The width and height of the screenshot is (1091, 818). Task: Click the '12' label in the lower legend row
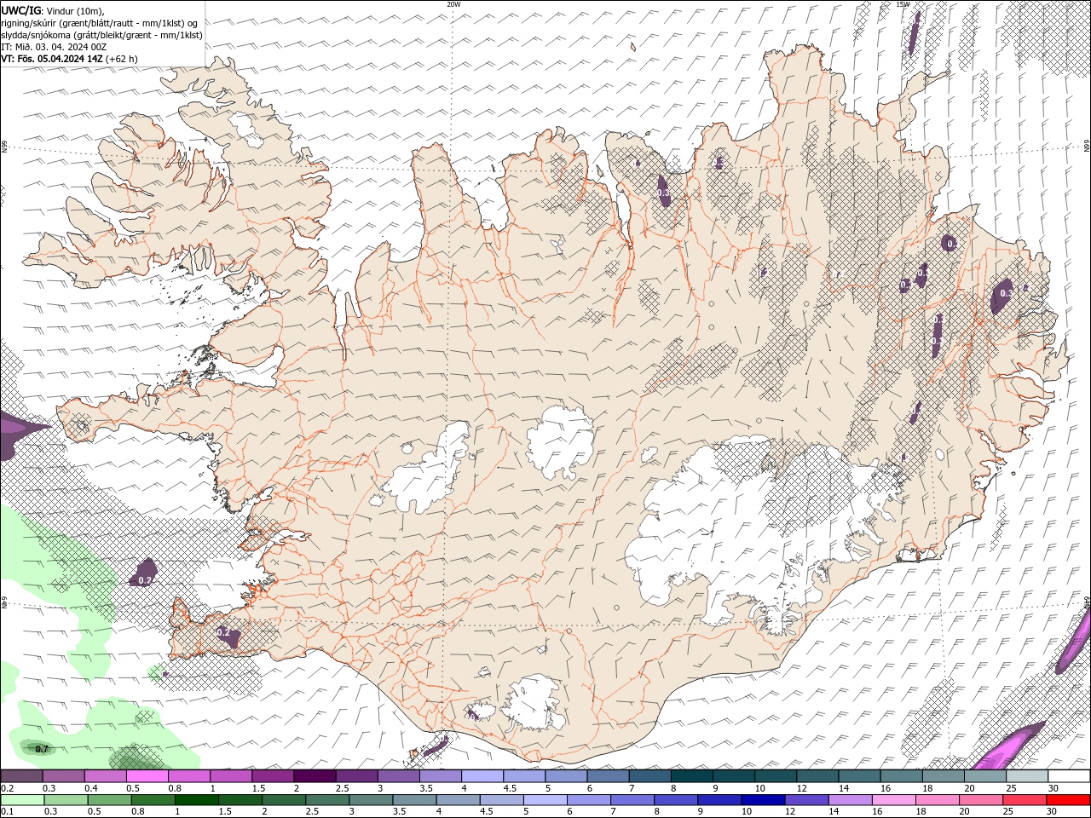pos(790,812)
